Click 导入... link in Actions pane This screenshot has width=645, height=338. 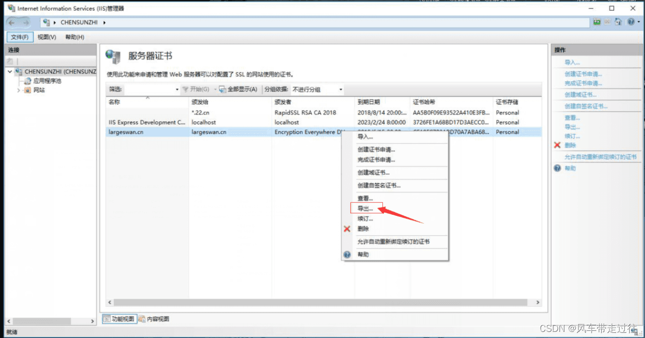click(x=572, y=63)
